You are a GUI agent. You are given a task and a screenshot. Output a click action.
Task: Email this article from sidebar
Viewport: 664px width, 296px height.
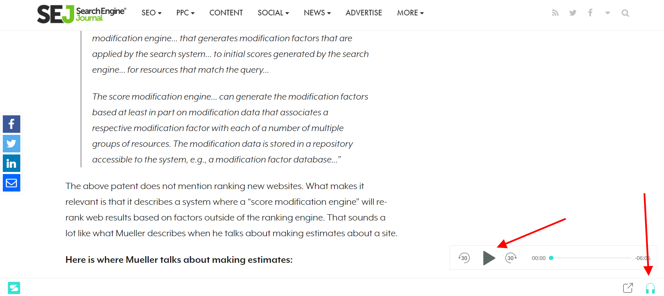(x=12, y=183)
